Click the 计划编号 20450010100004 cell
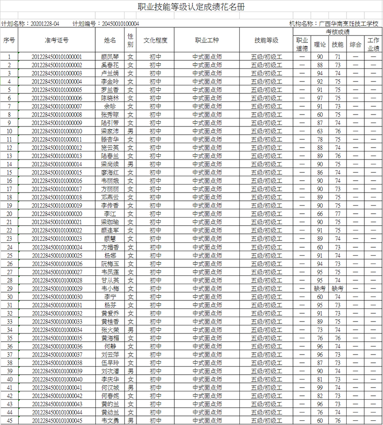 (105, 23)
